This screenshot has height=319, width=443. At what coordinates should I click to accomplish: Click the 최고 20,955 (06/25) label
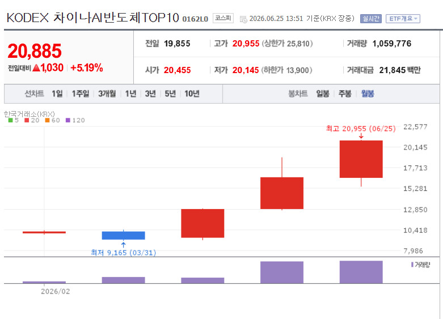pos(361,129)
